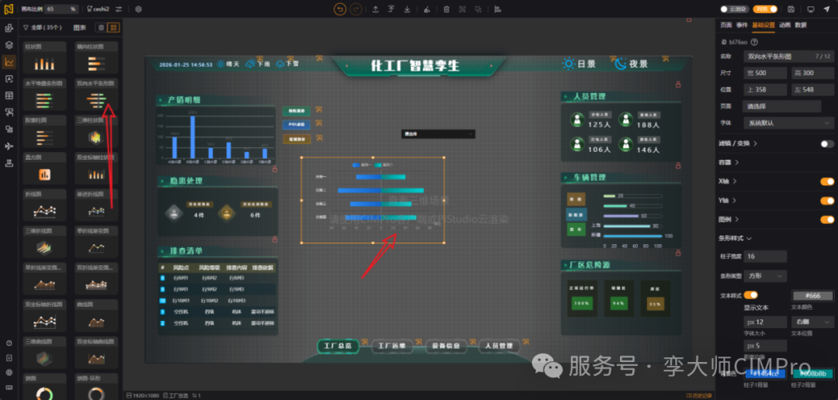Open the layers stack icon in left sidebar

[9, 45]
